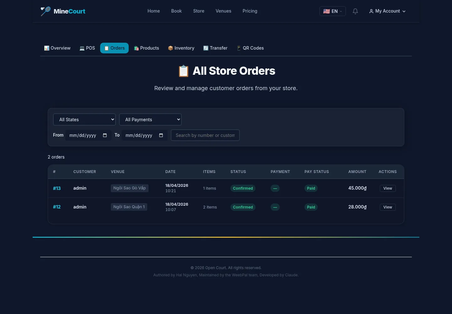Select the Orders tab
This screenshot has height=314, width=452.
114,48
